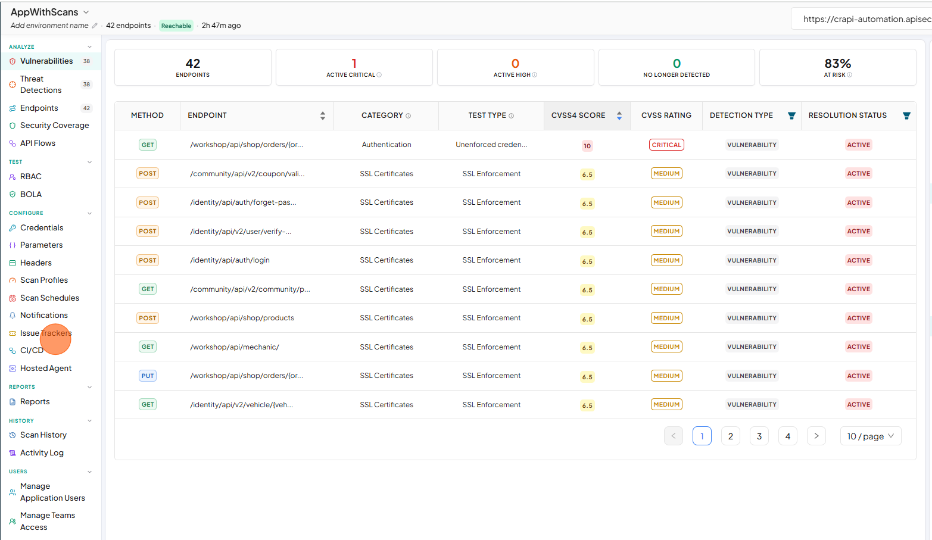Go to page 2 of results
The height and width of the screenshot is (540, 932).
pos(731,436)
